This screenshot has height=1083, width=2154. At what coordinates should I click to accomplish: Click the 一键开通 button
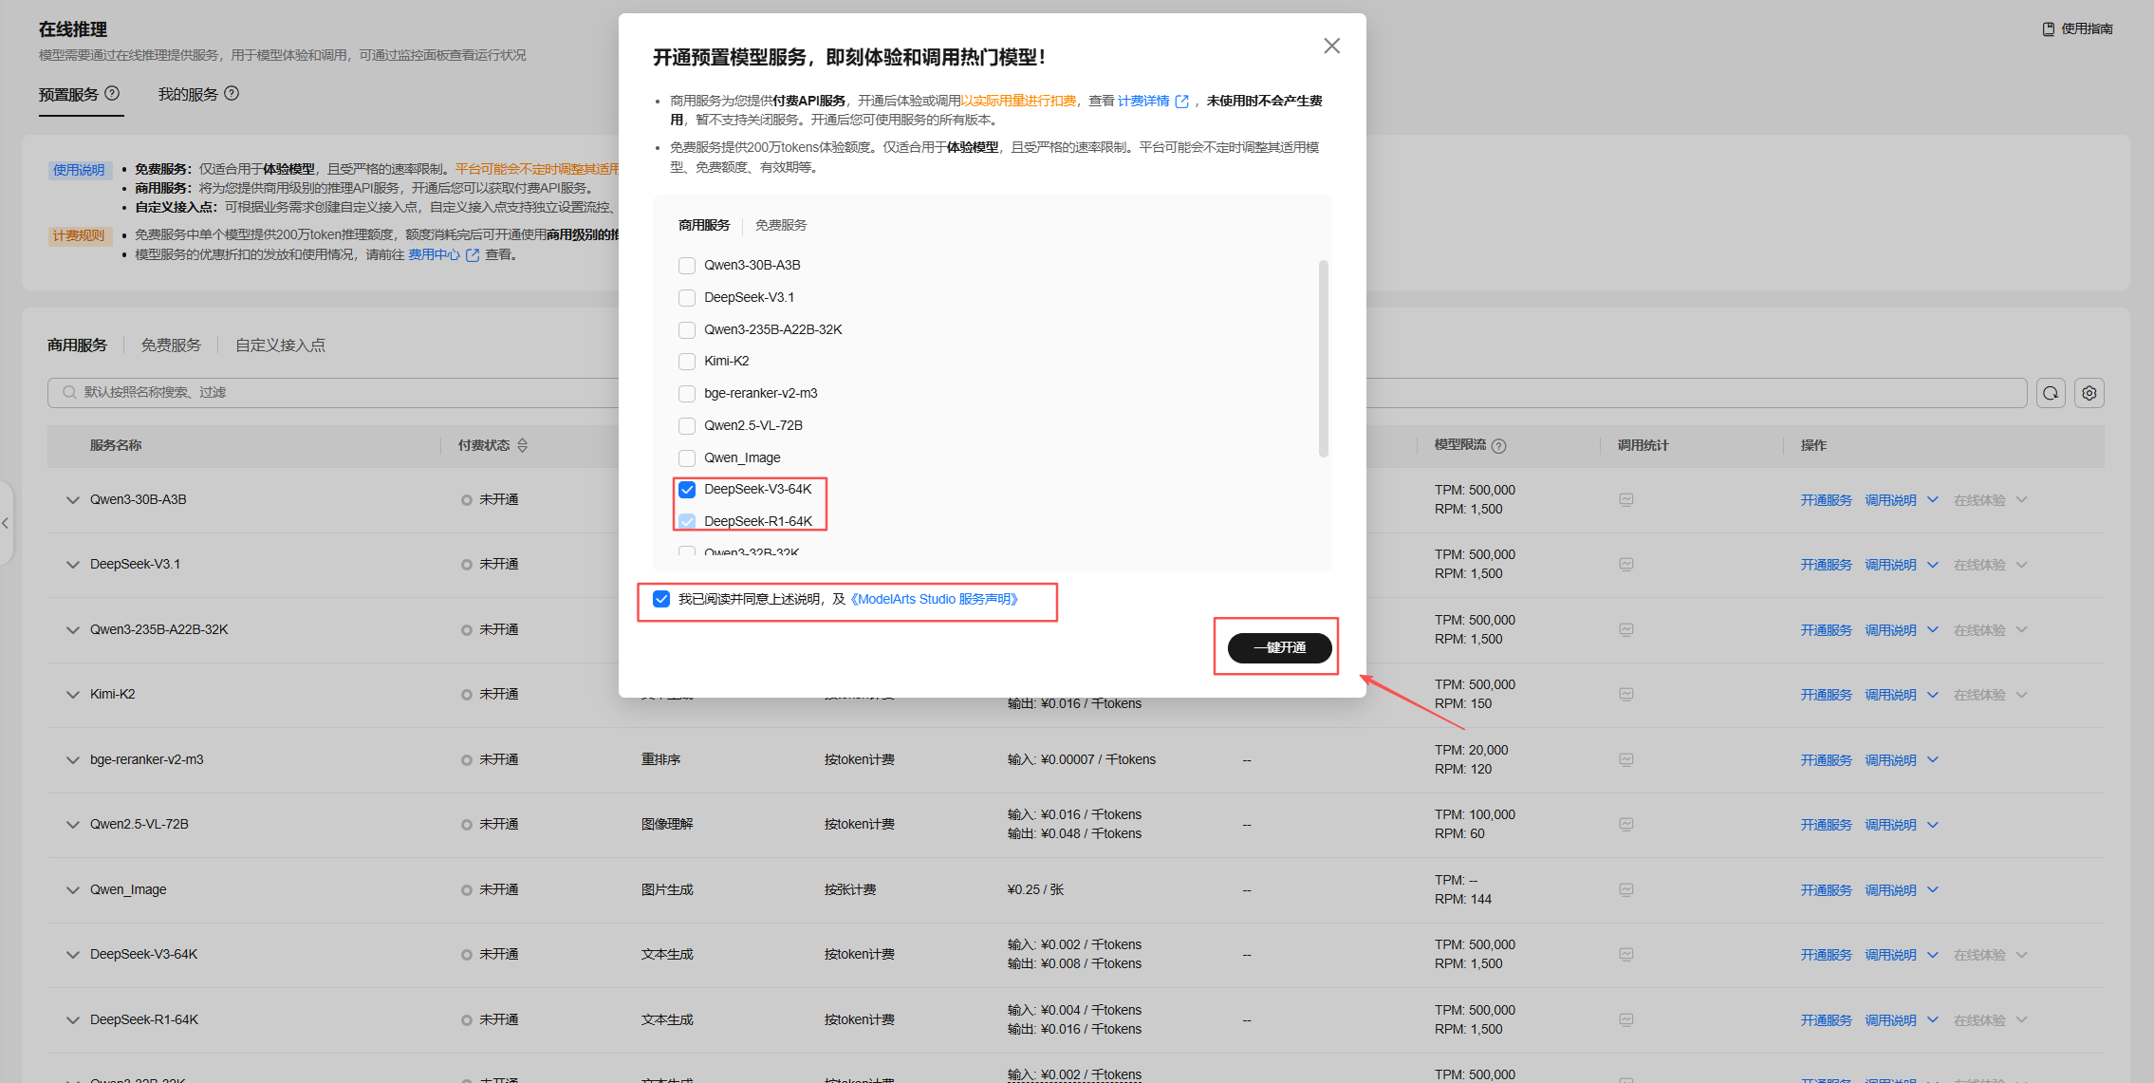click(1279, 647)
